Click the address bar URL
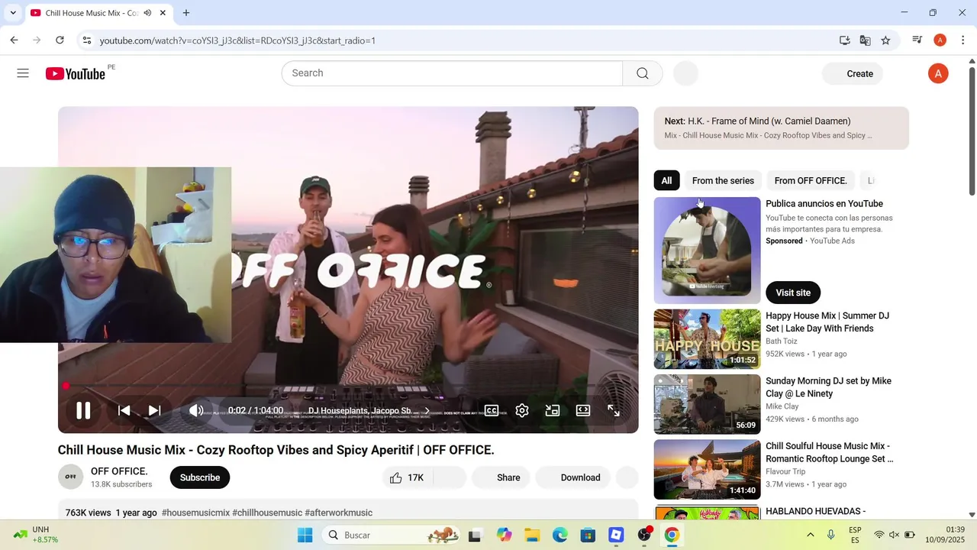Screen dimensions: 977x550 tap(237, 40)
